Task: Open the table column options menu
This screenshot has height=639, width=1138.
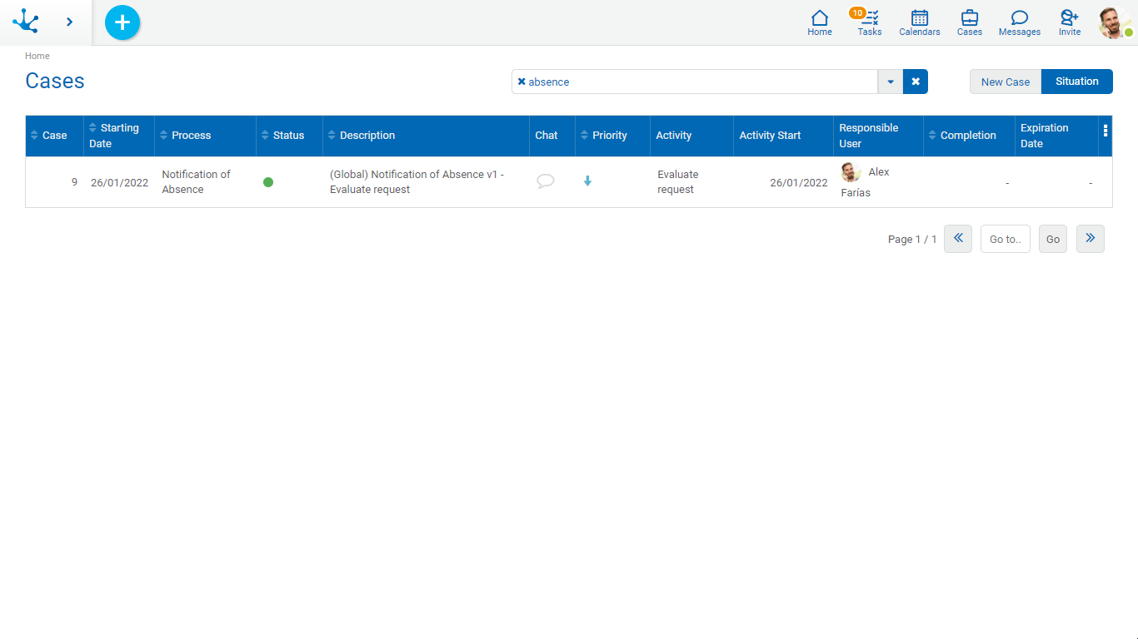Action: [x=1106, y=131]
